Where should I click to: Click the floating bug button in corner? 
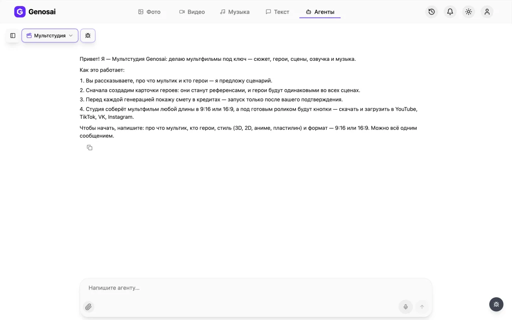click(496, 304)
